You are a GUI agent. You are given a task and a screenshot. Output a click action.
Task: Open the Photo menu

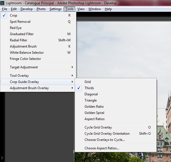click(x=41, y=9)
